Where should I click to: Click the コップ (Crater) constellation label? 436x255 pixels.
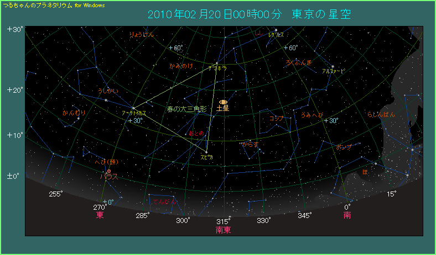[x=276, y=119]
